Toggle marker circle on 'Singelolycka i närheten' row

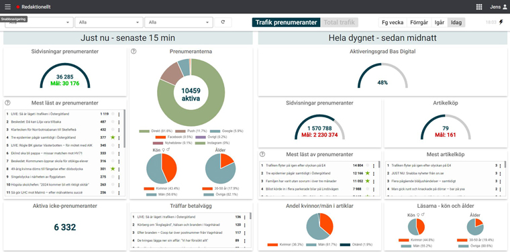(113, 177)
